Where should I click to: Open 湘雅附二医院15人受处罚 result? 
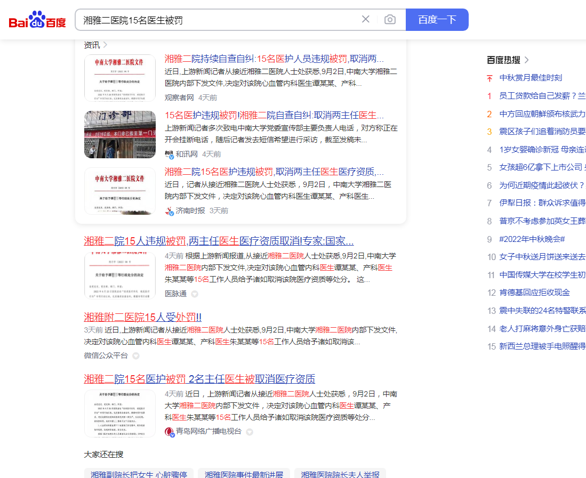pos(143,317)
